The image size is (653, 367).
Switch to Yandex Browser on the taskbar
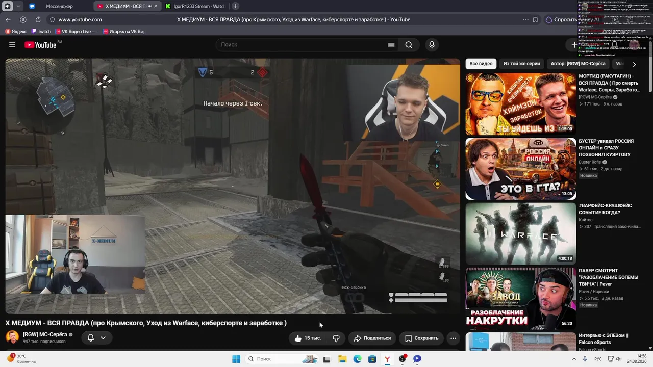click(x=387, y=359)
